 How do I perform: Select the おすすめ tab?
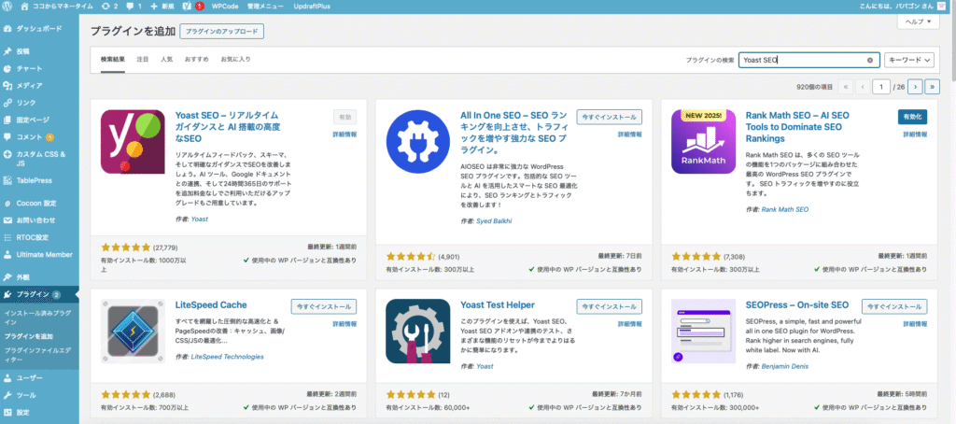[x=197, y=59]
